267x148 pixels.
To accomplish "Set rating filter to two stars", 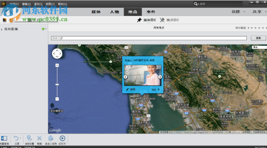I will (256, 28).
